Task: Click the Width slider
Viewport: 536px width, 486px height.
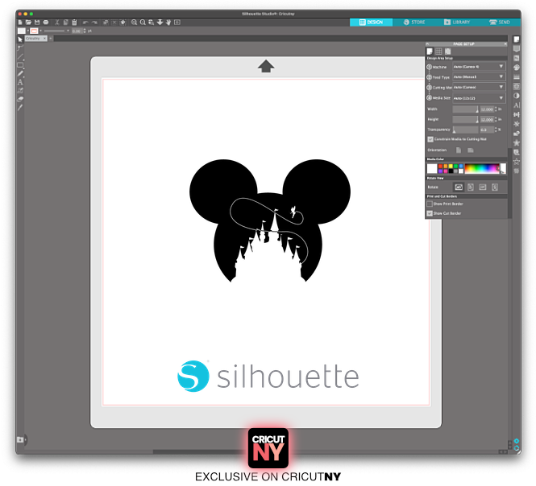Action: click(x=466, y=109)
